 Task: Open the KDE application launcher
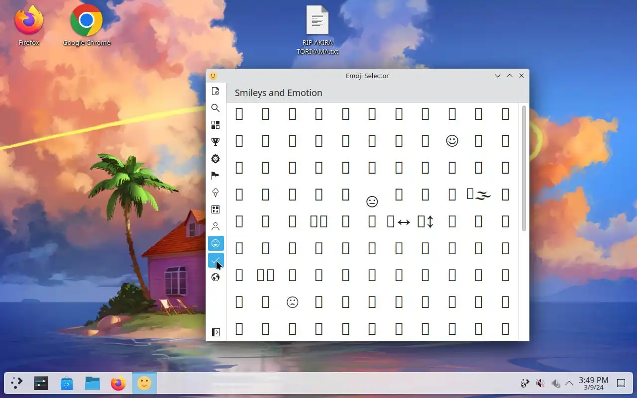[17, 383]
